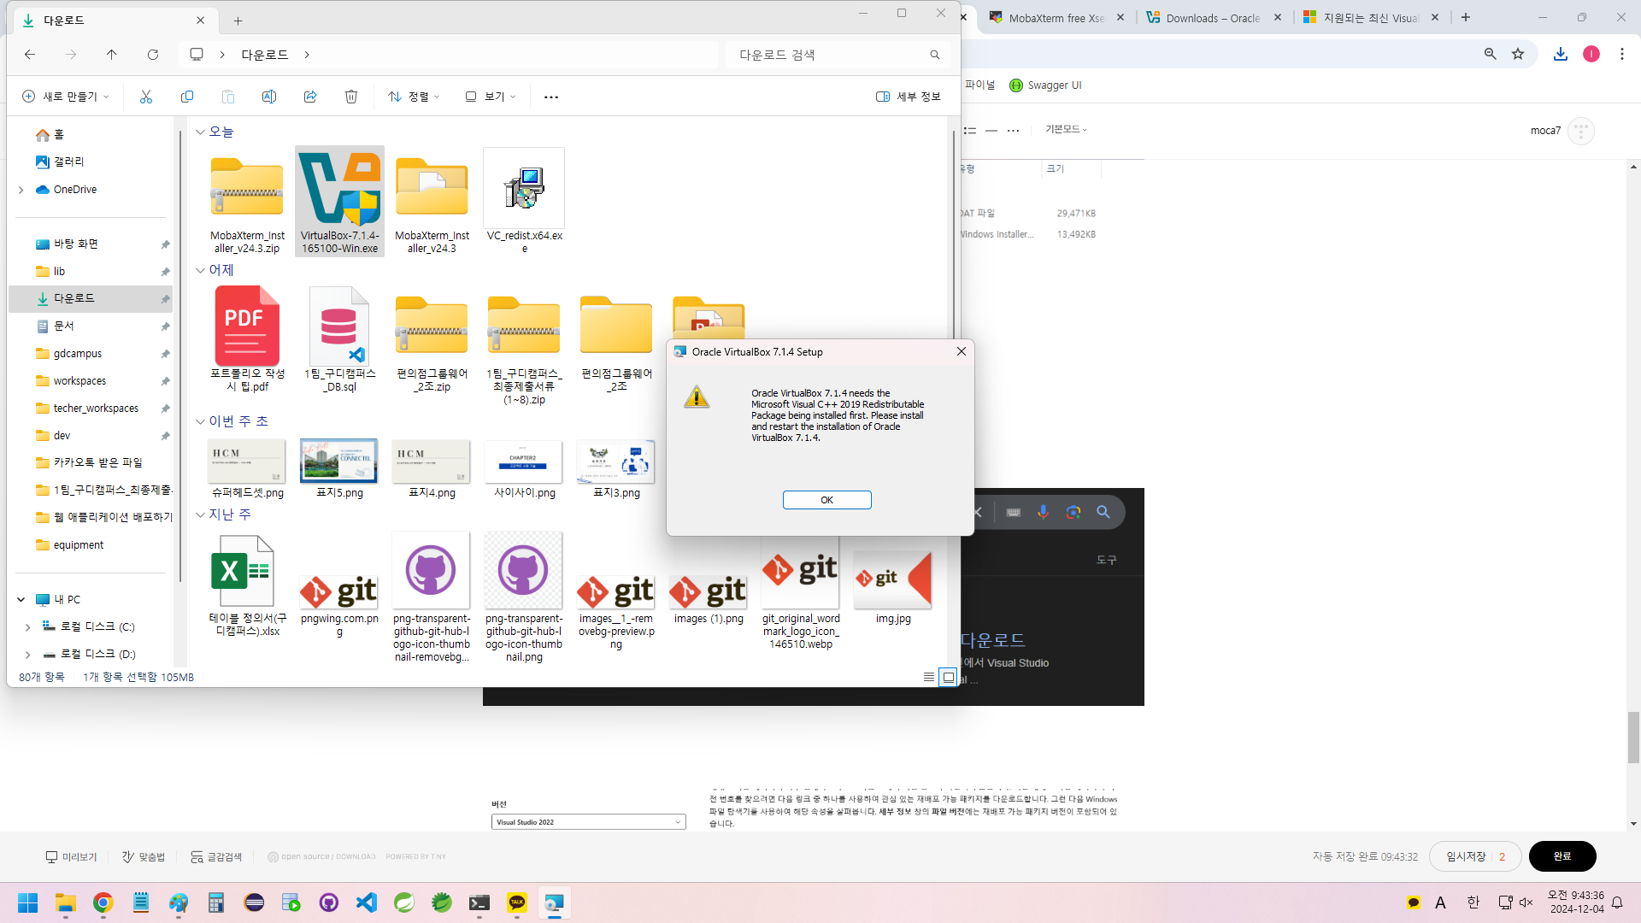Click Chrome's downloads icon
Screen dimensions: 1641x923
tap(1561, 54)
